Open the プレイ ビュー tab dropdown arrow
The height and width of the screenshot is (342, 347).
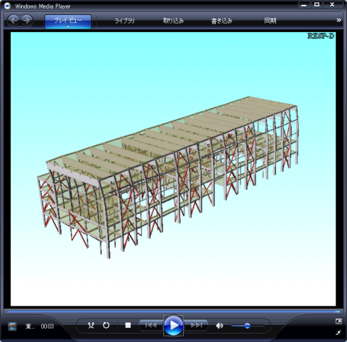(x=68, y=27)
